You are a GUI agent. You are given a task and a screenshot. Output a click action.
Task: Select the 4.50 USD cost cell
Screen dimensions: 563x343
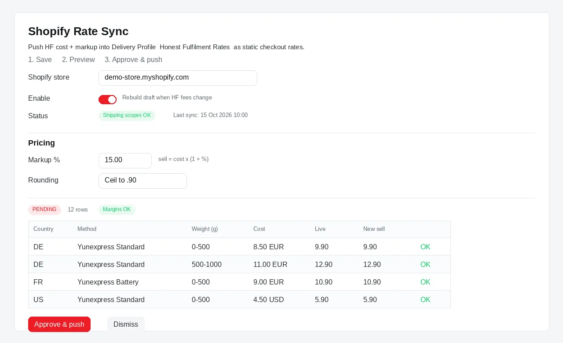[269, 300]
